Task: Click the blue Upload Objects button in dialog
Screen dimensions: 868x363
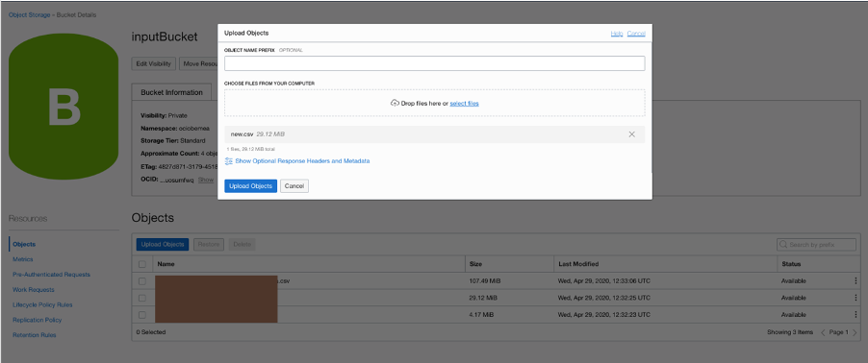Action: coord(251,186)
